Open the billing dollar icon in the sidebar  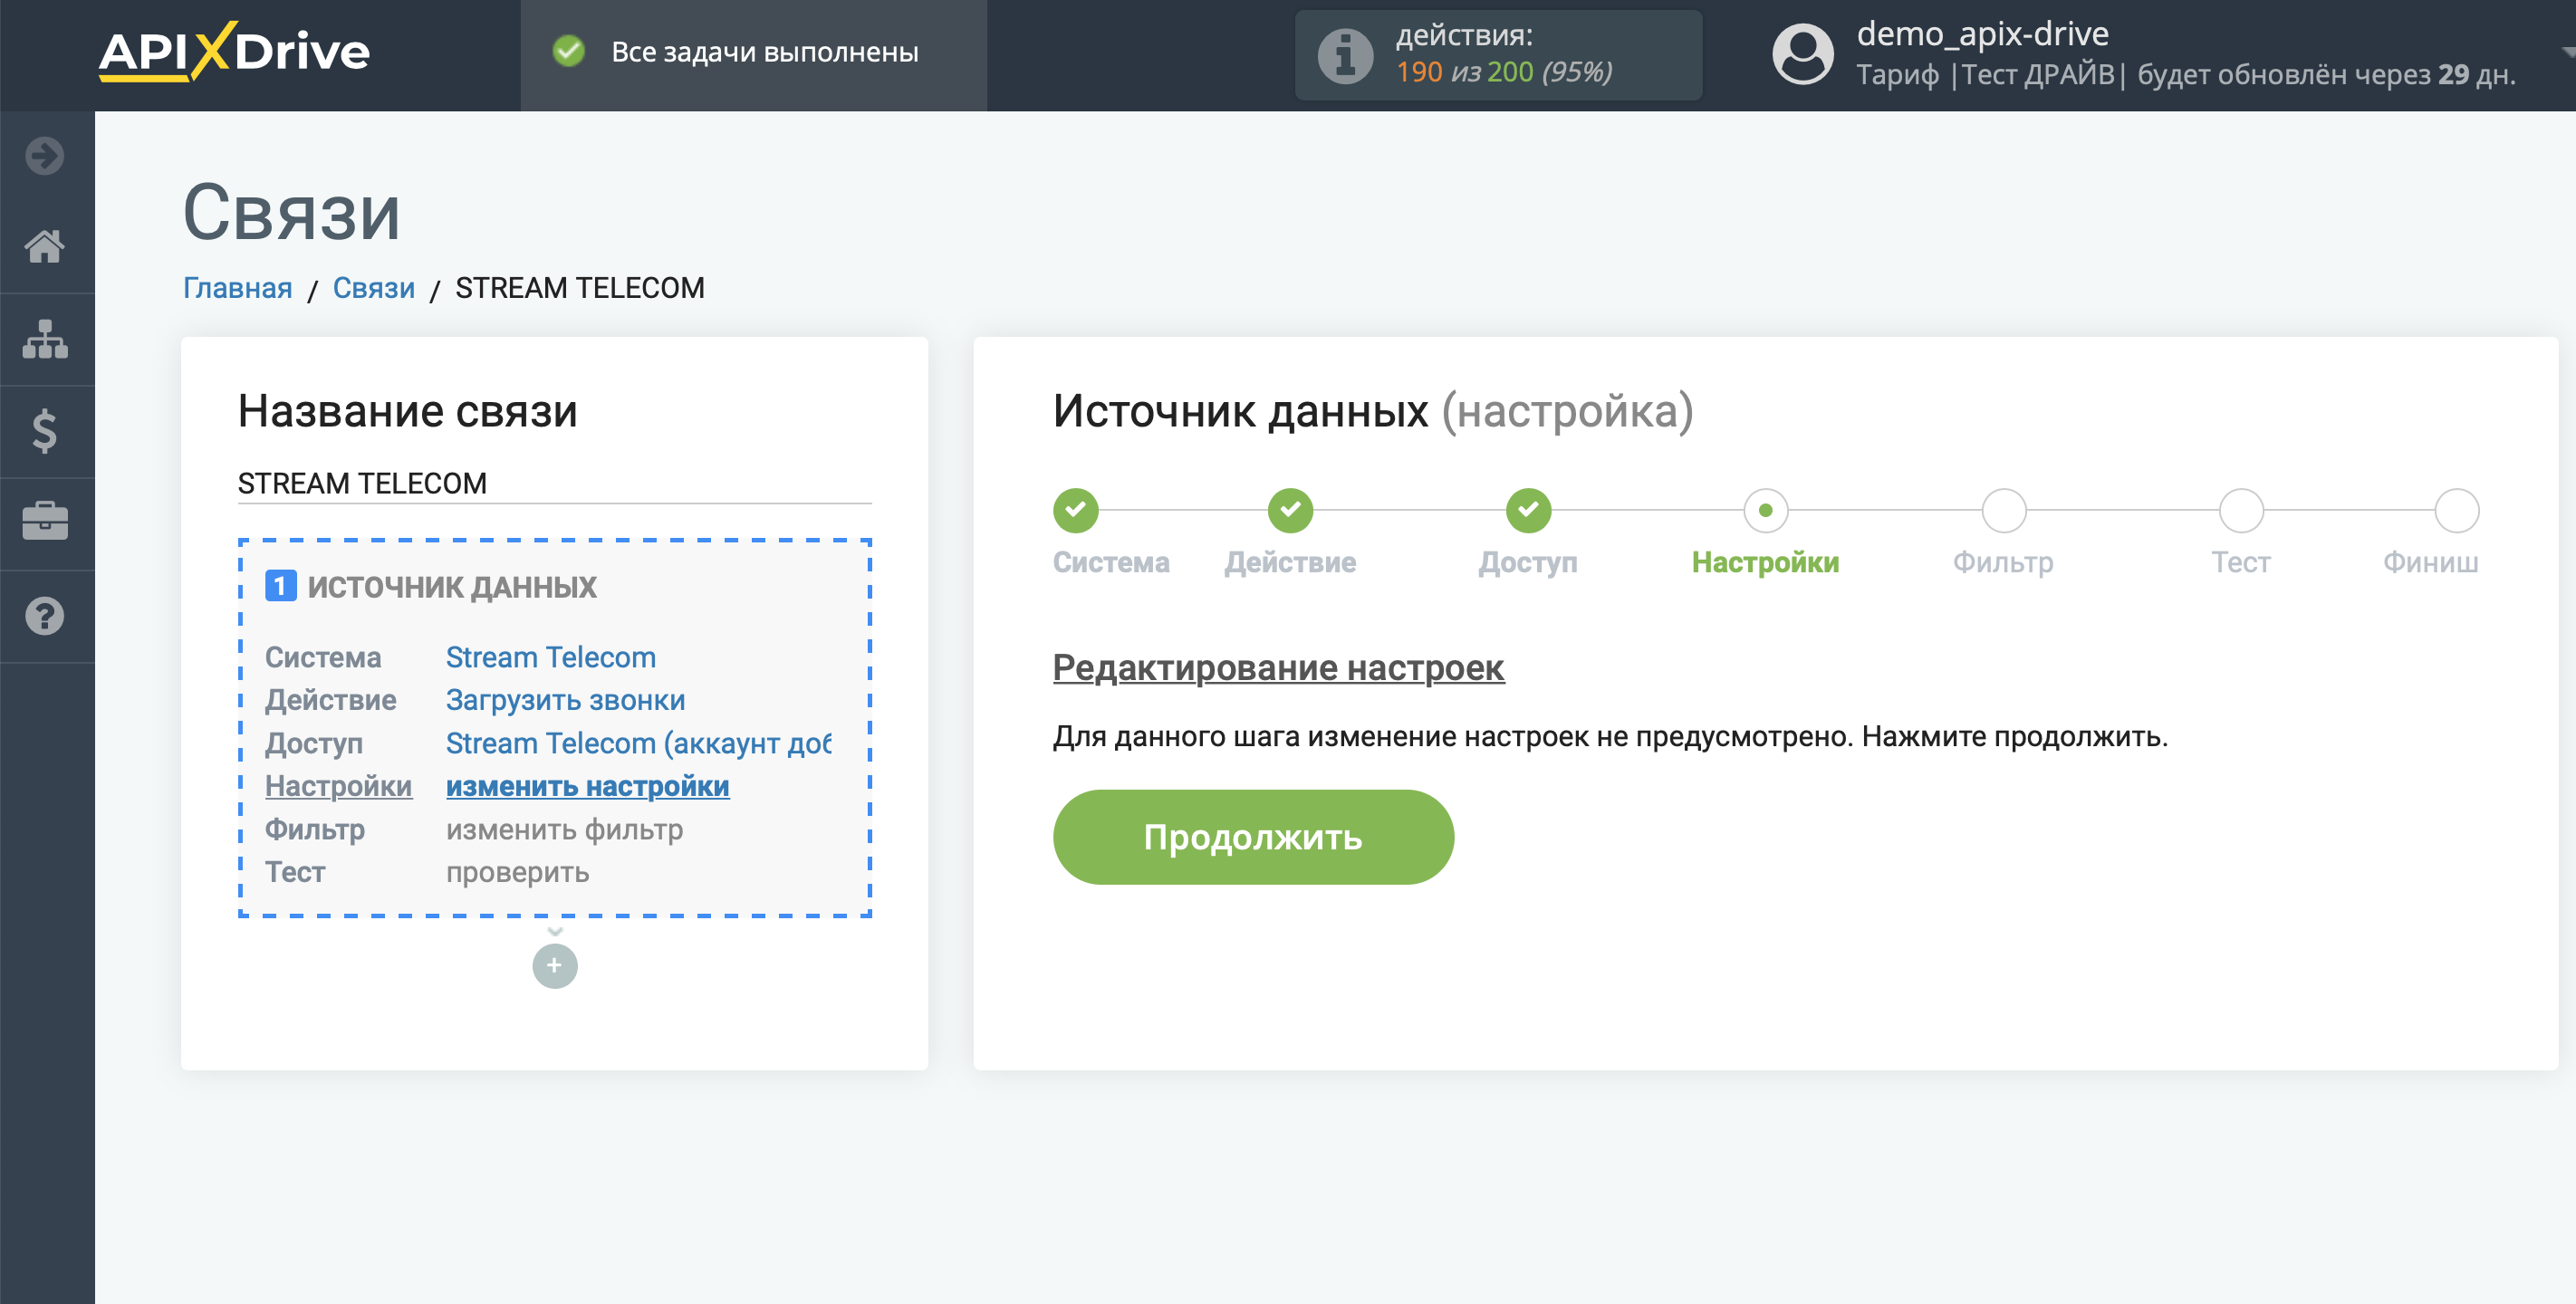pyautogui.click(x=45, y=431)
